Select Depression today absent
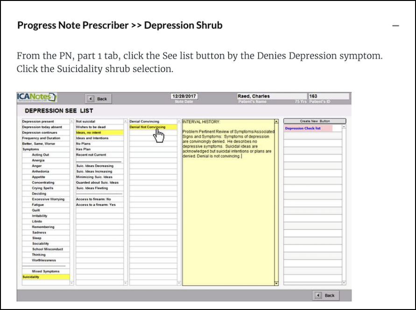This screenshot has height=310, width=416. click(46, 127)
